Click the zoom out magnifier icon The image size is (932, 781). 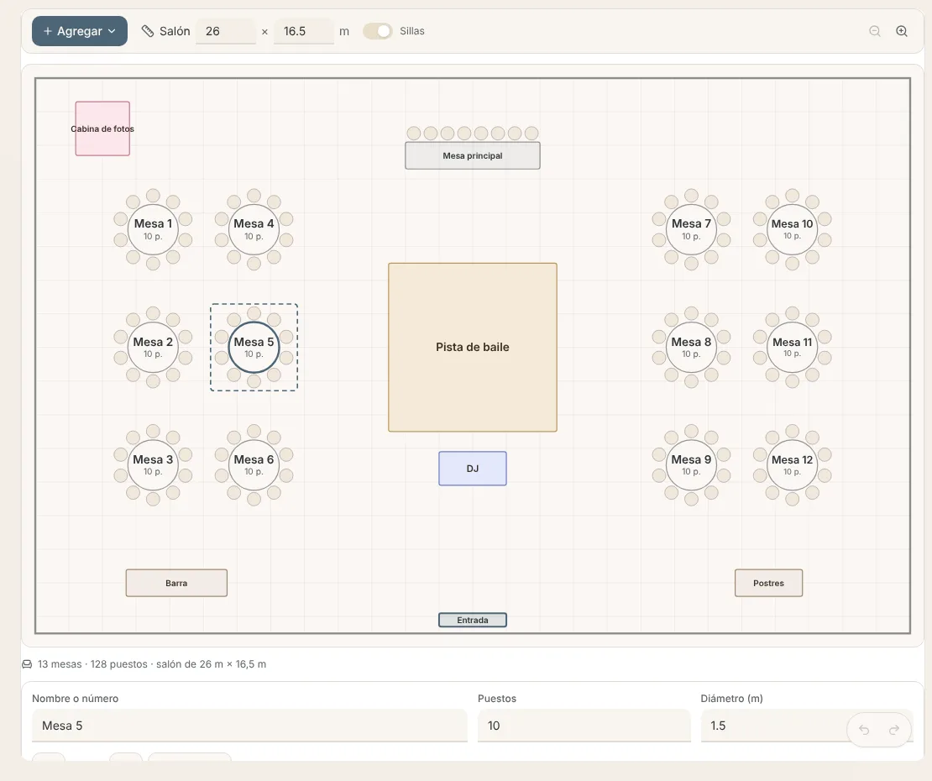[x=874, y=31]
